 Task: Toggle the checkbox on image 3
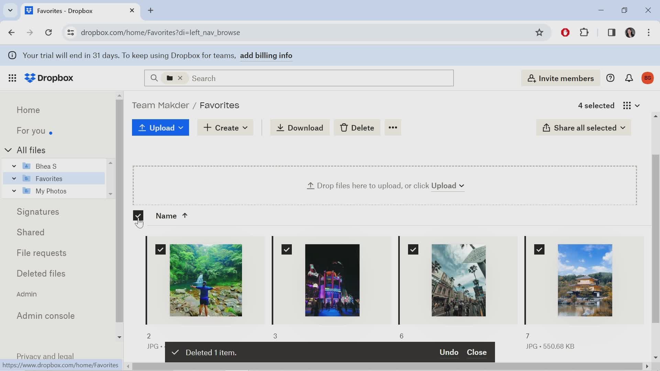286,249
